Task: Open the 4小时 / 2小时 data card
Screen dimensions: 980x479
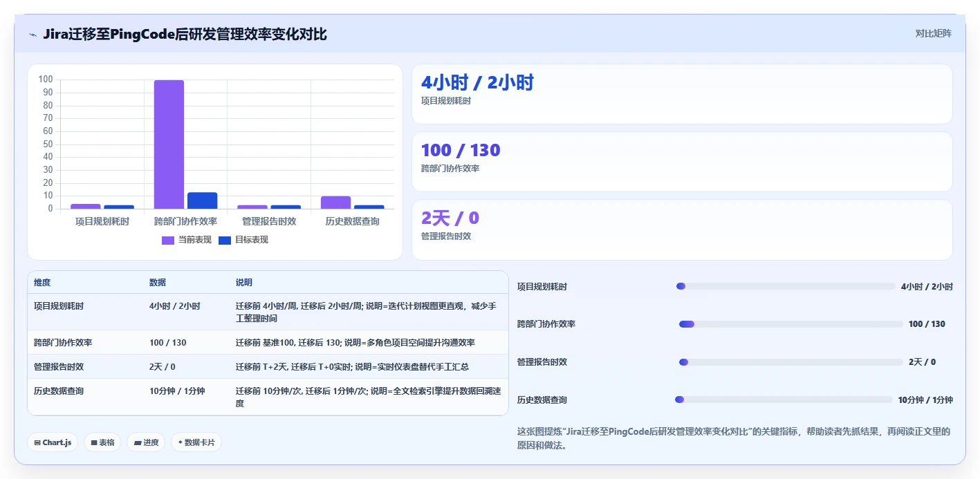Action: [682, 94]
